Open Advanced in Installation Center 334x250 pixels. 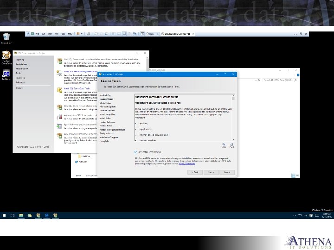(20, 82)
